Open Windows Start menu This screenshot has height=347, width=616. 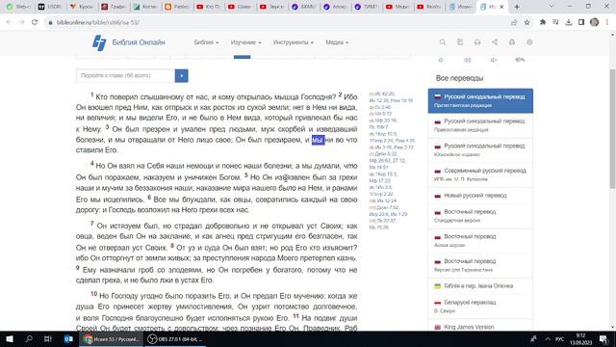pos(10,338)
